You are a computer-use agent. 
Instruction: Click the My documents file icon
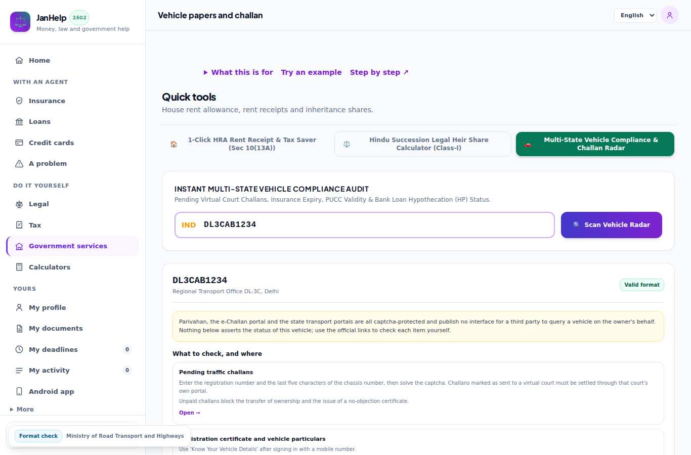click(19, 328)
